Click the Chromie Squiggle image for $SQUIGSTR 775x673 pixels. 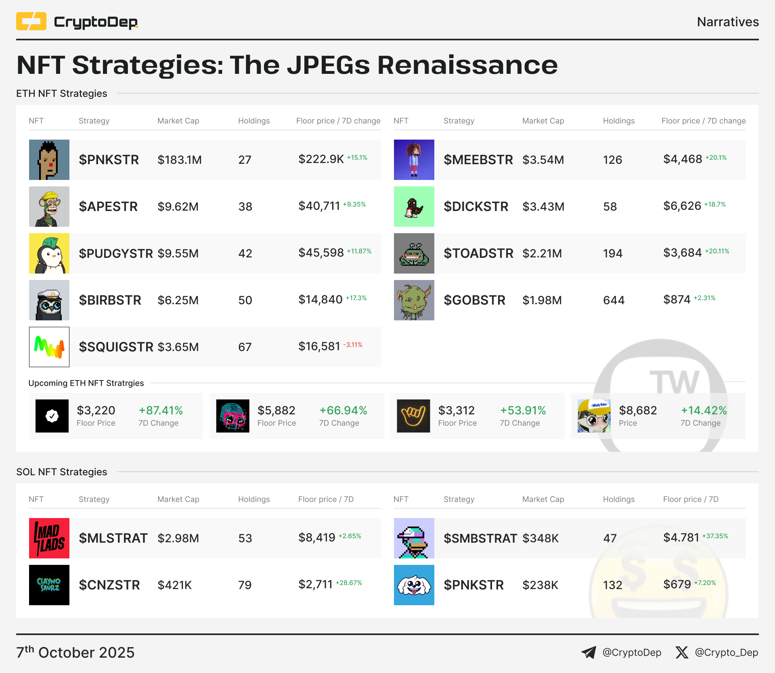point(49,347)
